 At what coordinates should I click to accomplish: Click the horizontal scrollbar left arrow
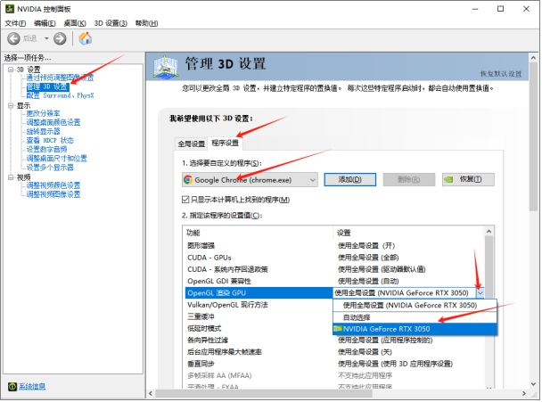tap(151, 393)
